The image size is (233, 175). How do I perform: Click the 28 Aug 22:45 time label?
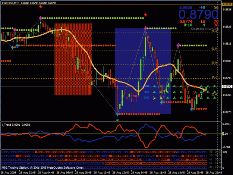coord(214,173)
